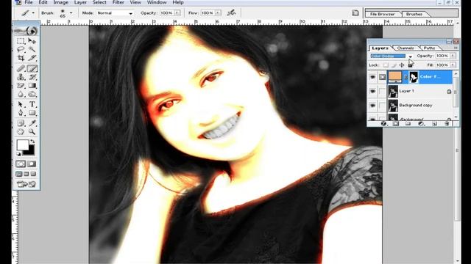Switch to the Paths tab
This screenshot has width=471, height=264.
tap(430, 48)
